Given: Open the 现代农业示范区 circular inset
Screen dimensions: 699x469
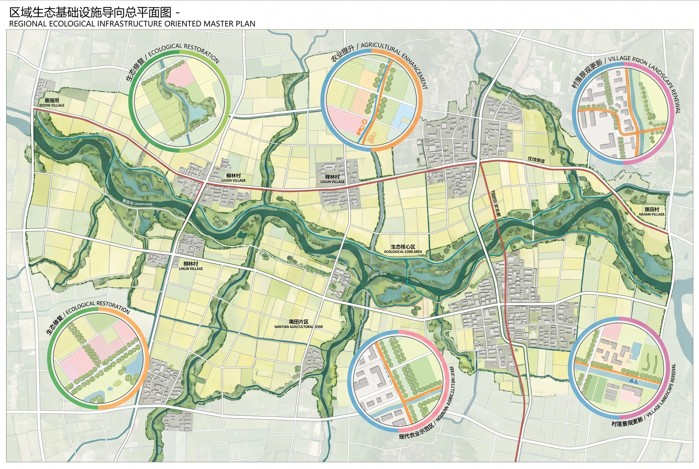Looking at the screenshot, I should click(x=398, y=381).
